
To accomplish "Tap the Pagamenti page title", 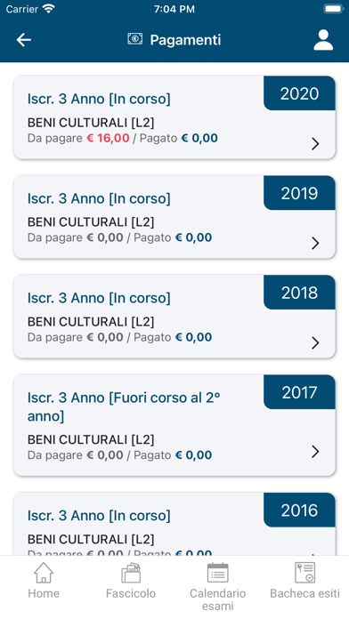I will 185,40.
